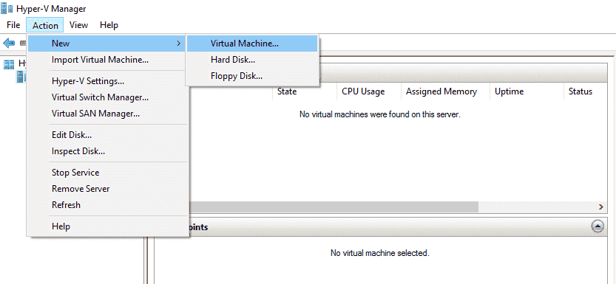Viewport: 616px width, 284px height.
Task: Click 'No virtual machines were found' text
Action: [x=379, y=114]
